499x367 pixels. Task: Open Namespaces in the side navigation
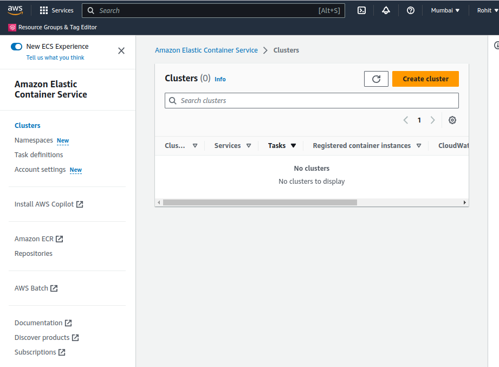(34, 140)
